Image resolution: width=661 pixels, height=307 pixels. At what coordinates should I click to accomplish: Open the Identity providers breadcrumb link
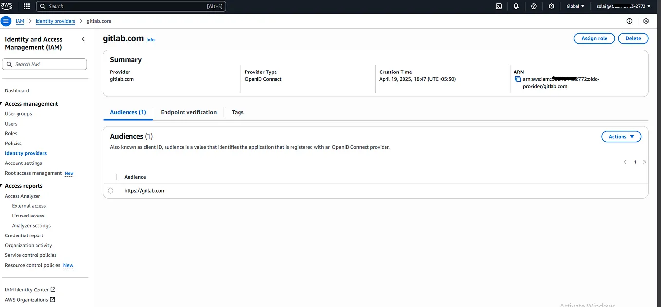pyautogui.click(x=55, y=21)
